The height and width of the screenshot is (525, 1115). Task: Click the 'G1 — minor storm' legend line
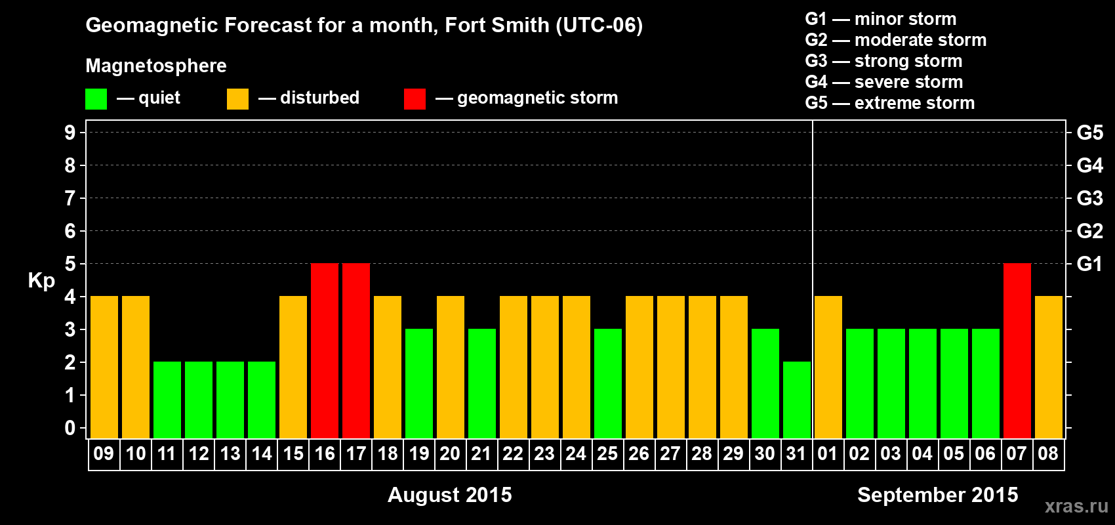tap(881, 19)
